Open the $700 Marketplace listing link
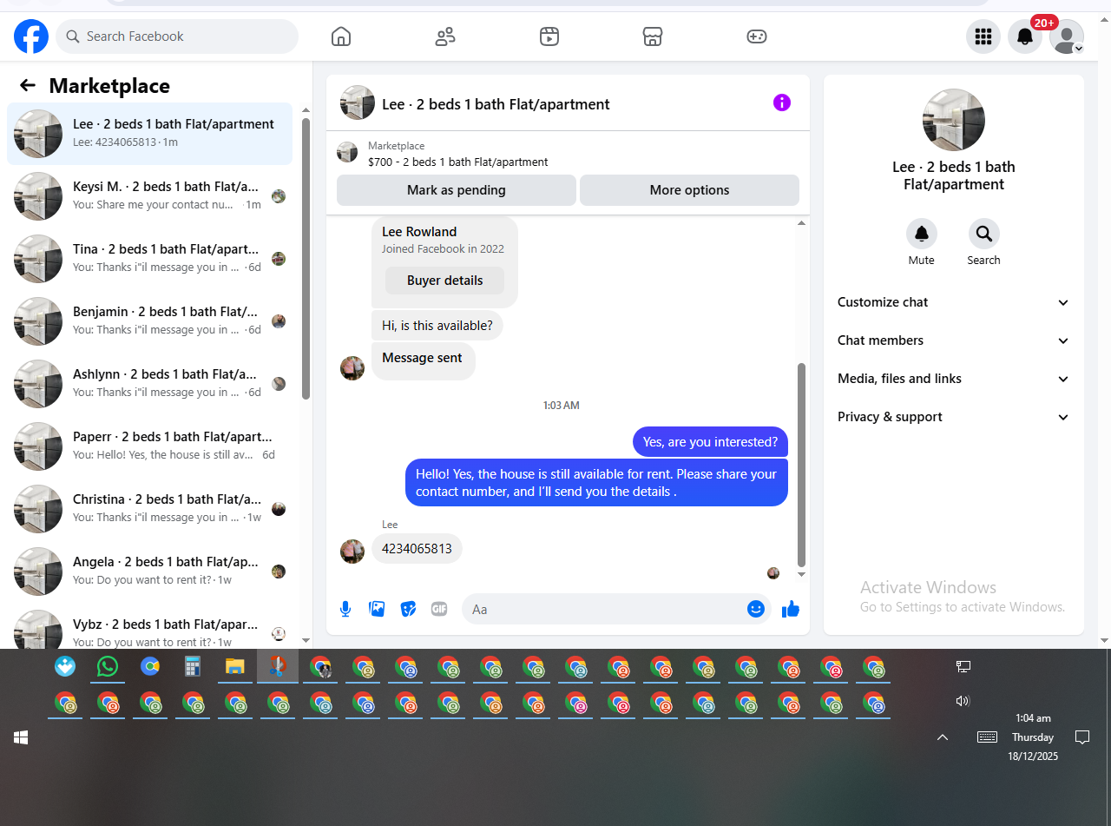 [457, 162]
